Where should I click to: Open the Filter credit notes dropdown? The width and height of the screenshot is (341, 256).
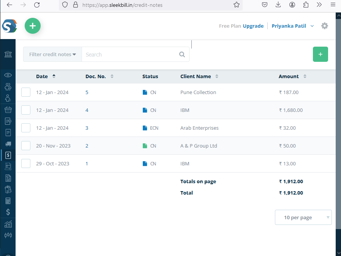click(52, 54)
